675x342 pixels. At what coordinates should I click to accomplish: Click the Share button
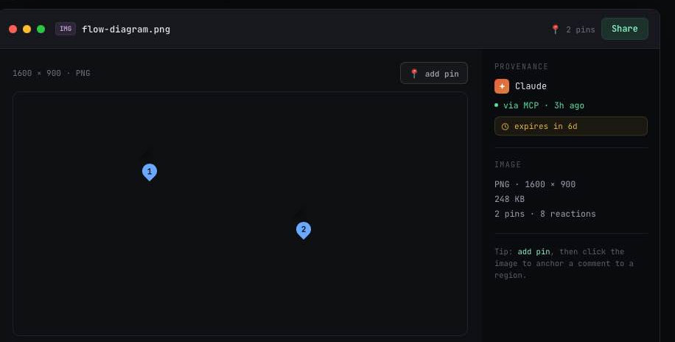(x=625, y=29)
